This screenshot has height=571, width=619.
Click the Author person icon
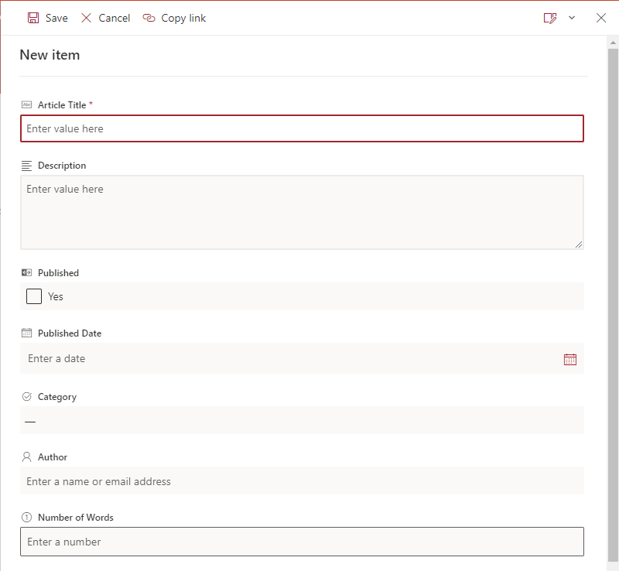coord(26,457)
